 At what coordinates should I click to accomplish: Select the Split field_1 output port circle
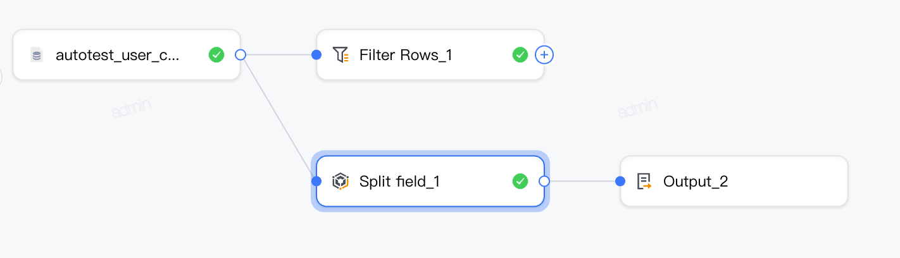tap(544, 181)
